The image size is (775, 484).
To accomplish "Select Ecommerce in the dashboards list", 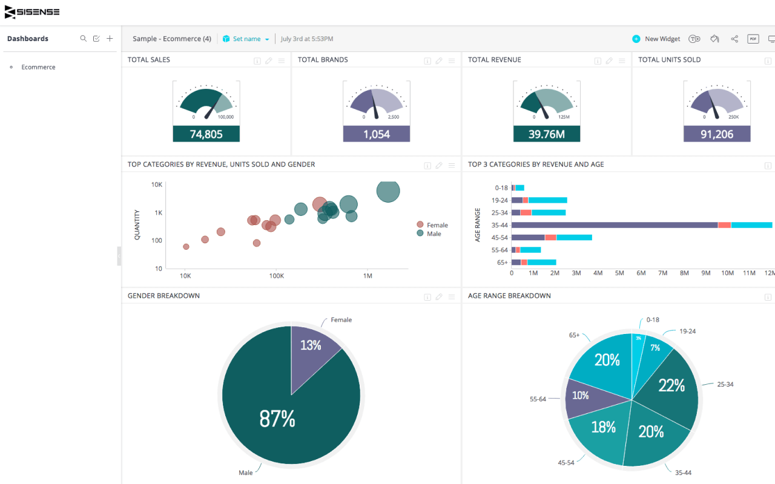I will pyautogui.click(x=38, y=67).
